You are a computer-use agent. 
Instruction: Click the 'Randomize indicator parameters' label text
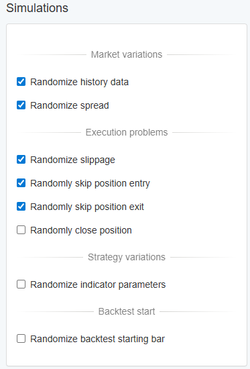pos(98,285)
